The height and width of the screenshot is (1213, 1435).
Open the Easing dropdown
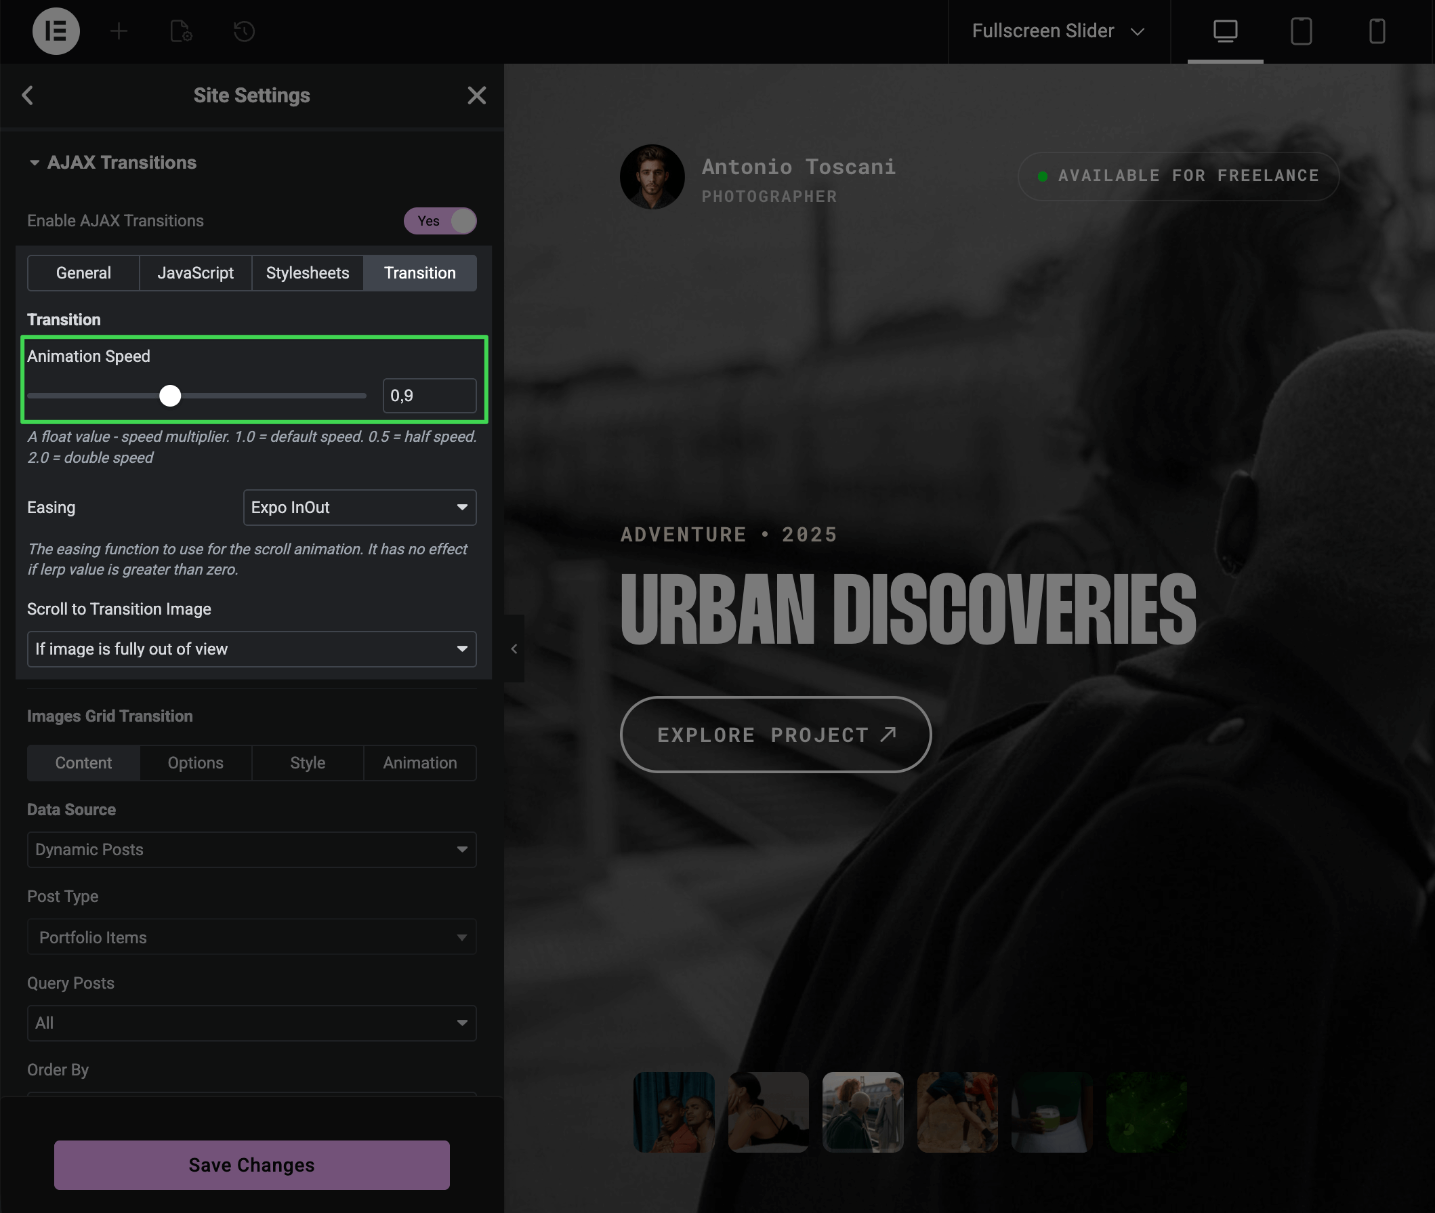pyautogui.click(x=360, y=508)
